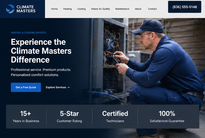The width and height of the screenshot is (205, 138).
Task: Select Indoor Air Quality in navigation
Action: 100,9
